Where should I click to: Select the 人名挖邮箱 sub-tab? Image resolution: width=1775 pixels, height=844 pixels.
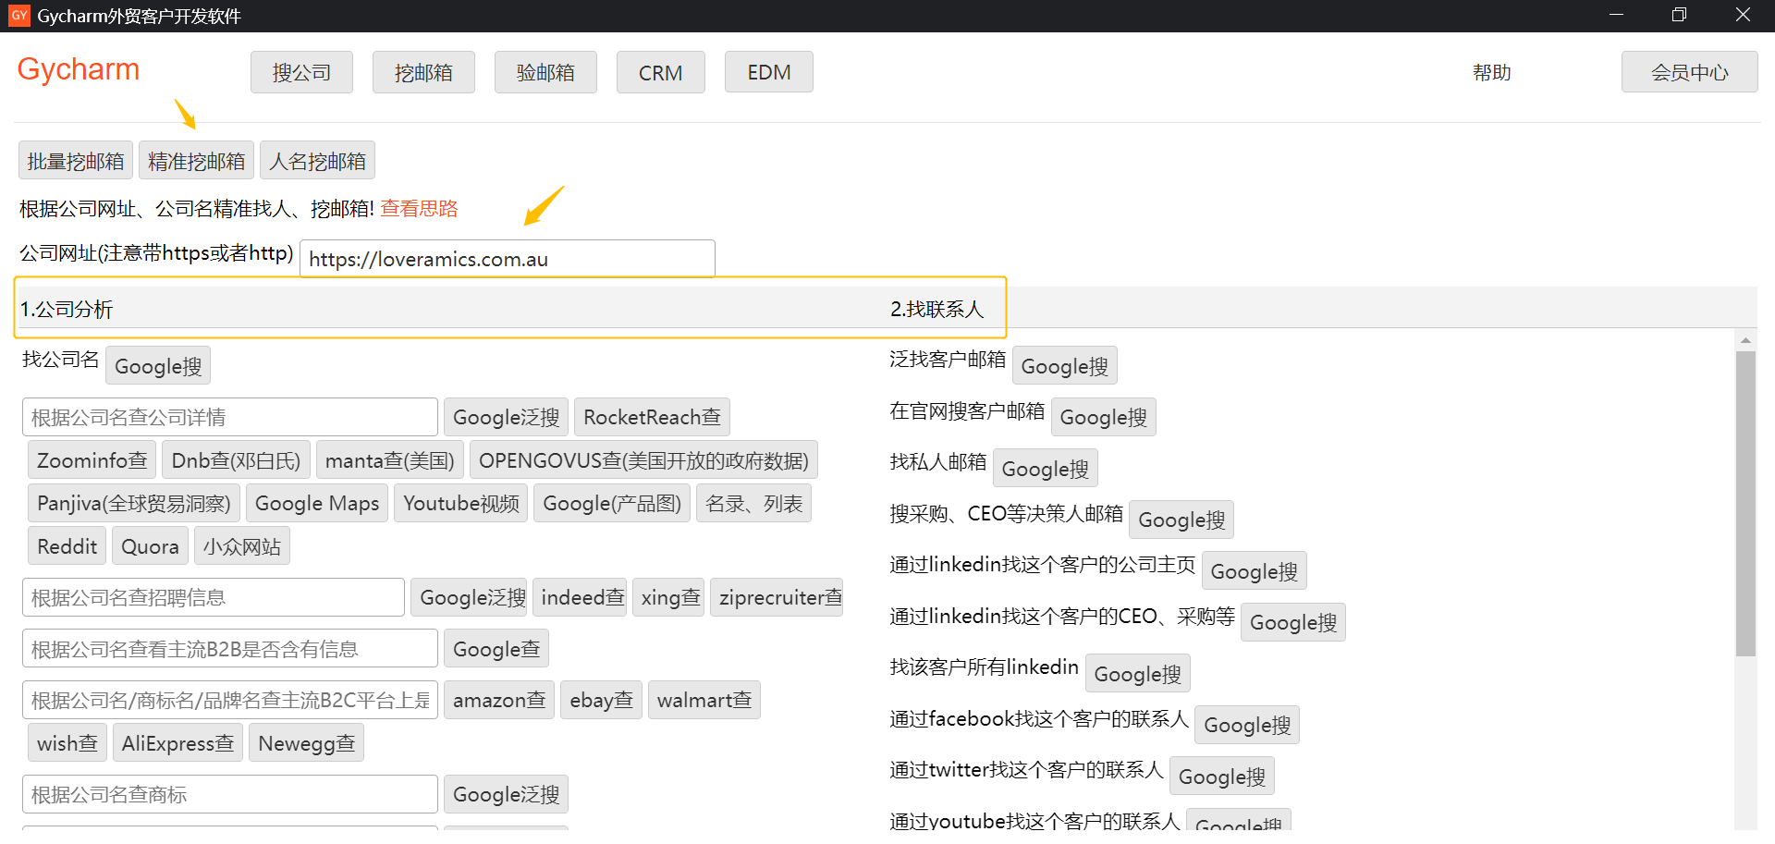(317, 161)
